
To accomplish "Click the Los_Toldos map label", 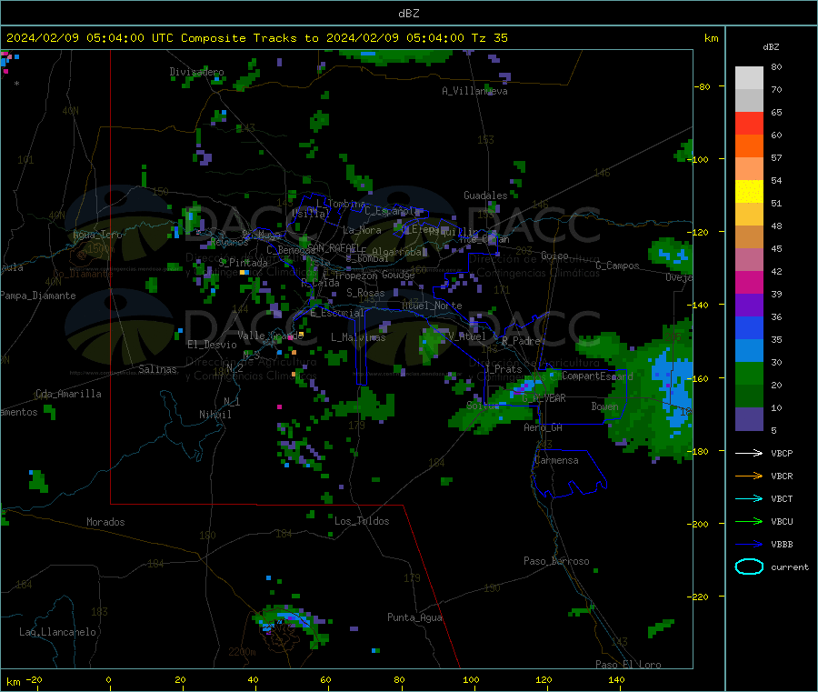I will 362,521.
